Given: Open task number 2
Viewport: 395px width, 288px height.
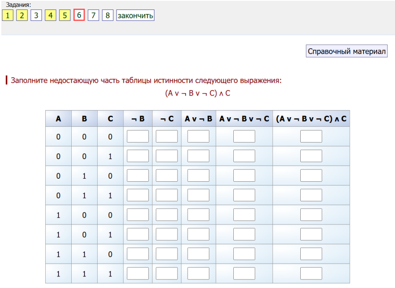Looking at the screenshot, I should coord(22,16).
